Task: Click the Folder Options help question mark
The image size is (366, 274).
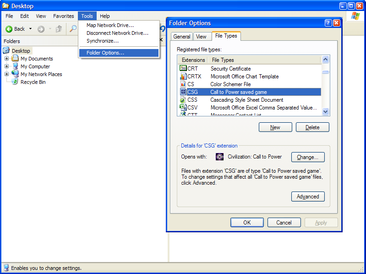Action: click(328, 23)
